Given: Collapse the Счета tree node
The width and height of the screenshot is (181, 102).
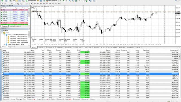Looking at the screenshot, I should coord(2,33).
